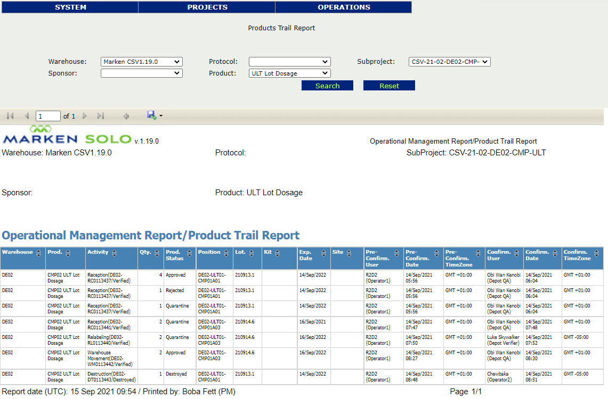Sort by Pre-Confirm. User column
This screenshot has width=608, height=399.
(x=396, y=253)
